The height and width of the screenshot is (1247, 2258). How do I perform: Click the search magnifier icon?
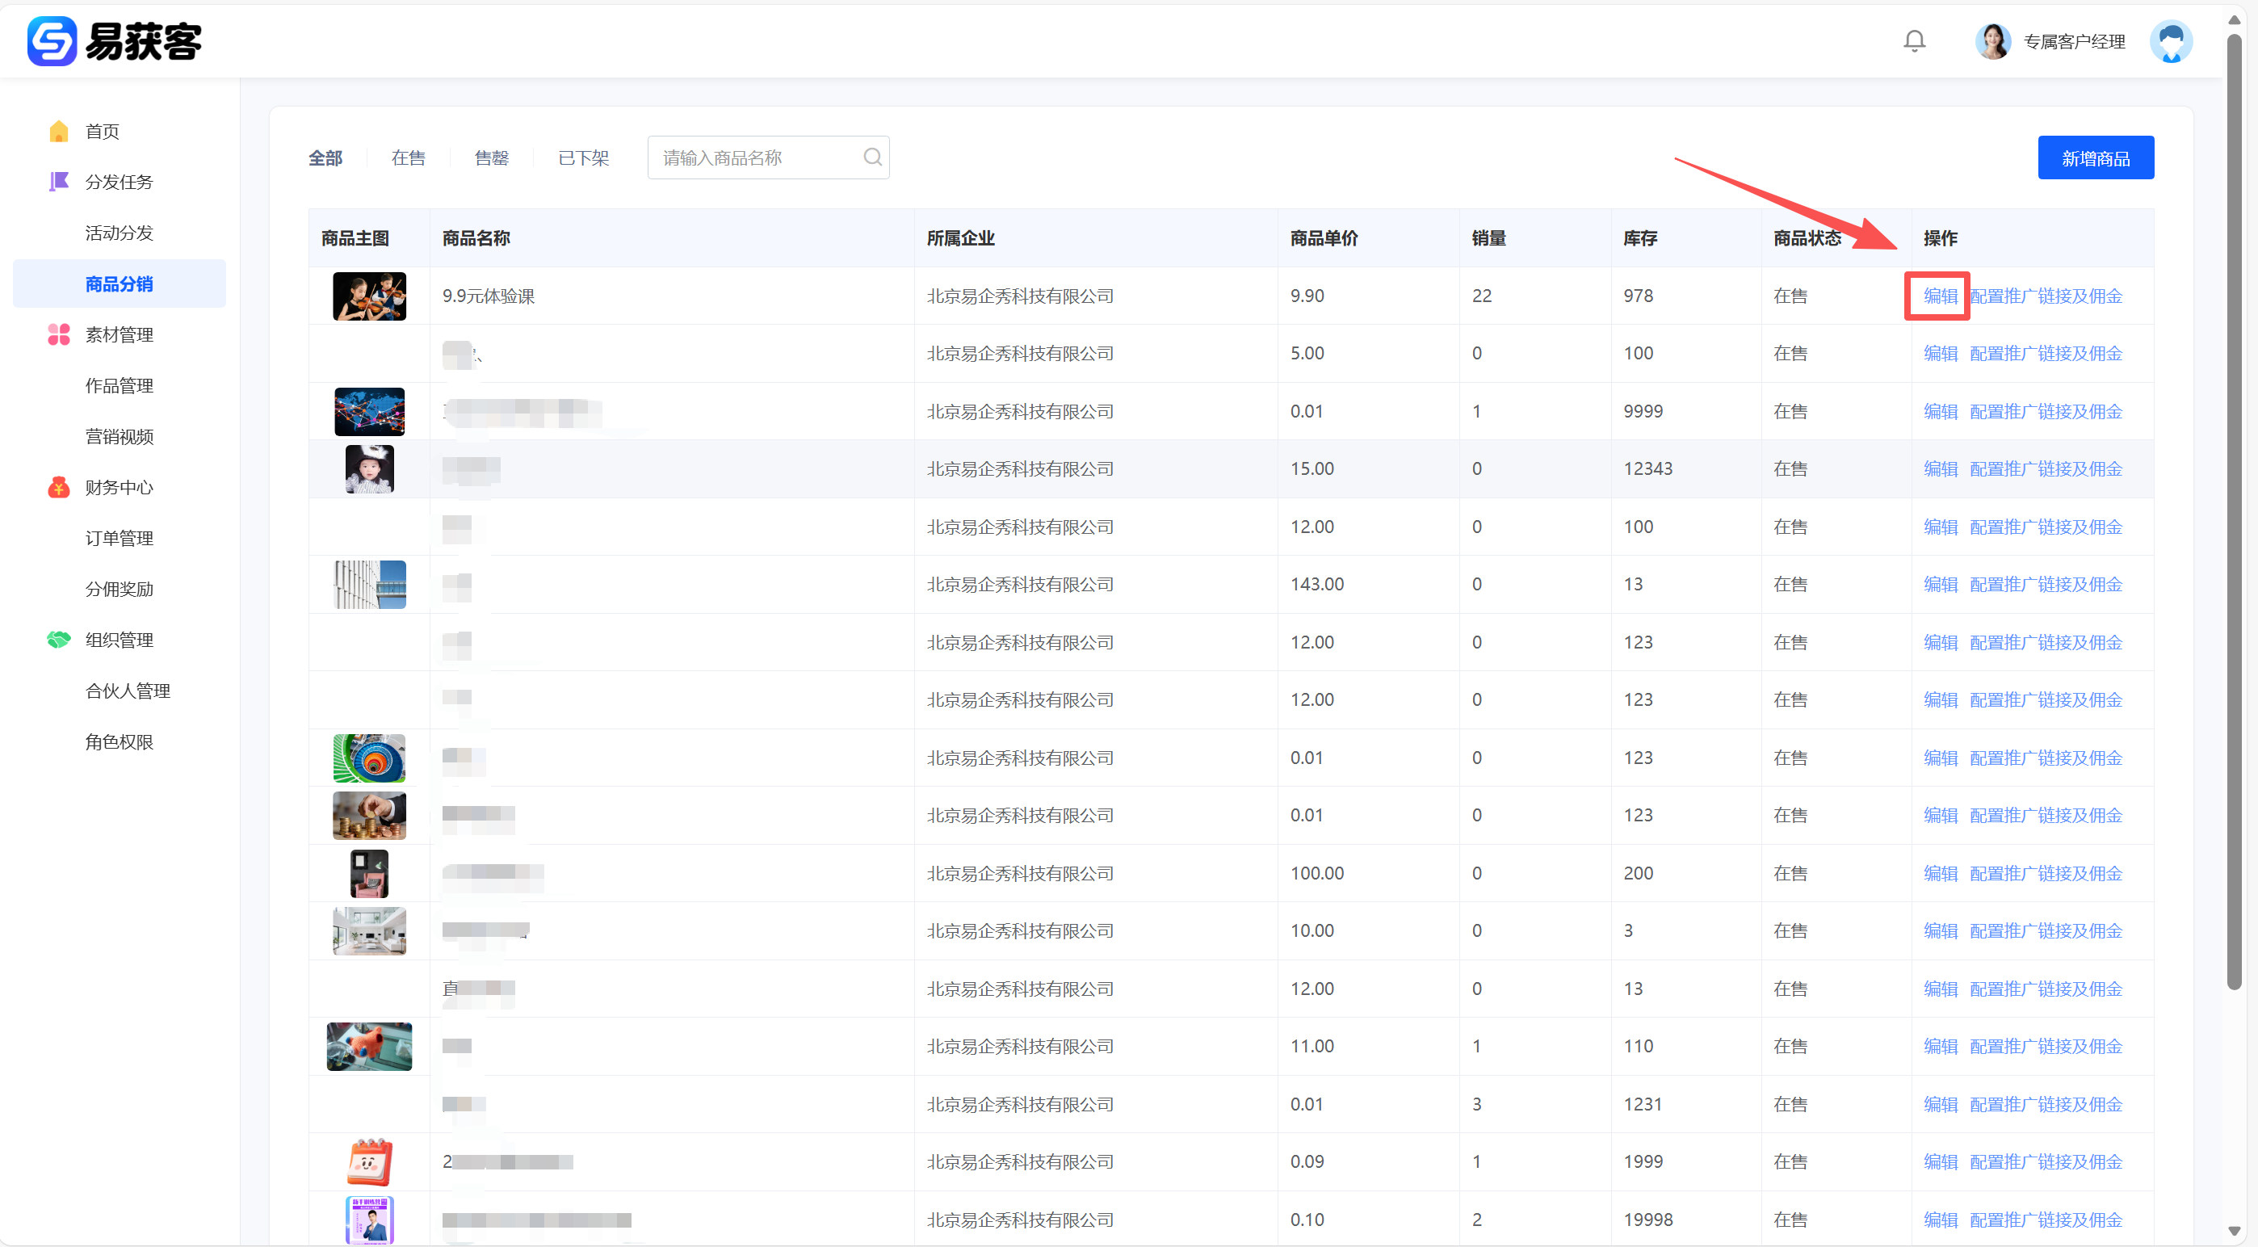coord(872,157)
